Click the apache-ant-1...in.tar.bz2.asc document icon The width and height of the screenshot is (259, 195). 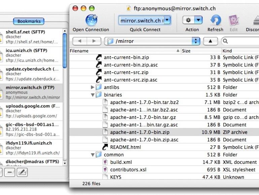tap(105, 110)
